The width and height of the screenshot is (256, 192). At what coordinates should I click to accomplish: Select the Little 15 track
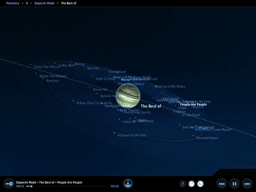coord(129,122)
